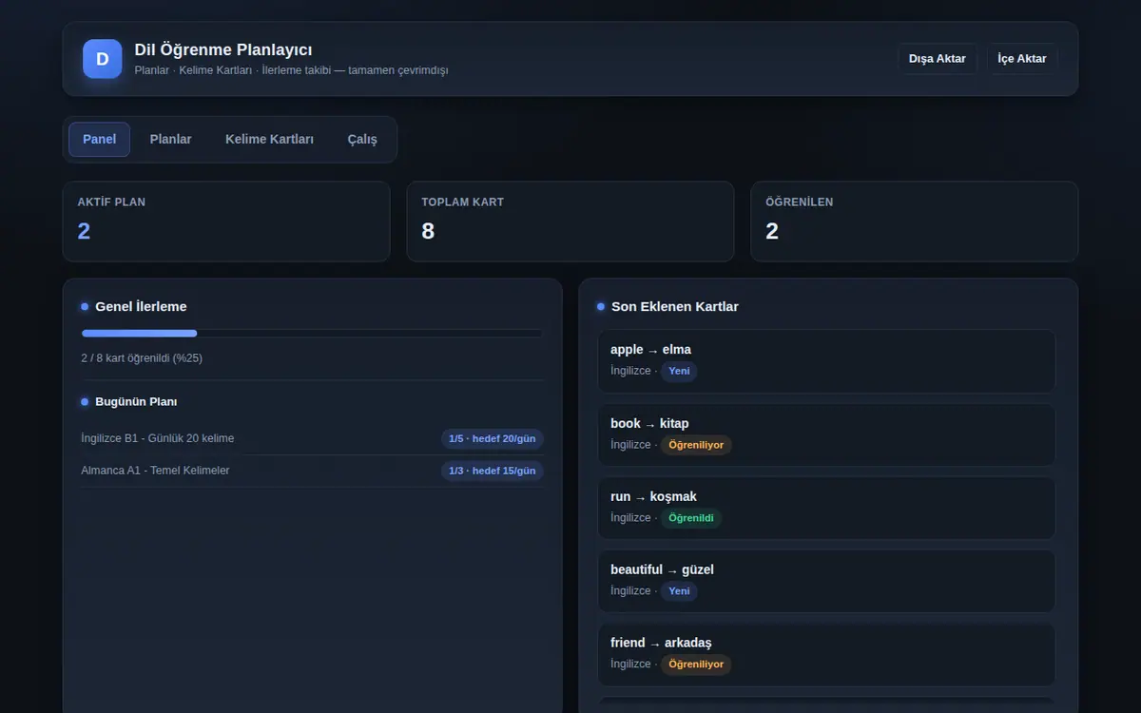Image resolution: width=1141 pixels, height=713 pixels.
Task: Select the TOPLAM KART stat card
Action: click(x=570, y=222)
